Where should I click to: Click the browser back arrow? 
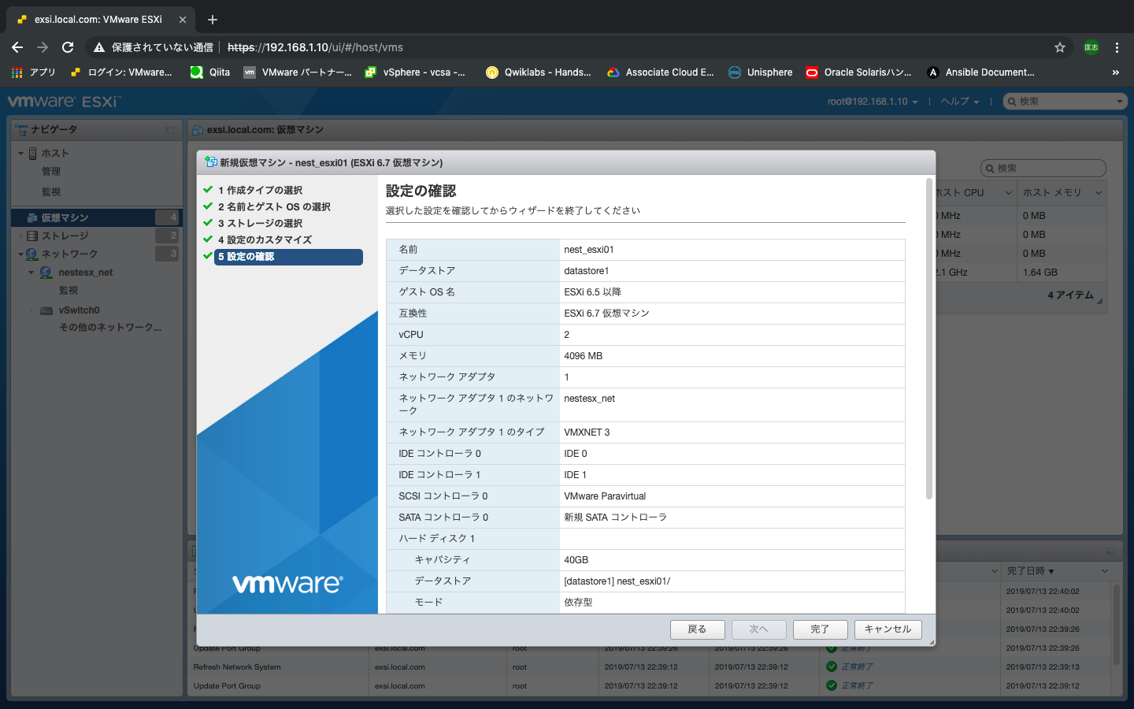17,47
